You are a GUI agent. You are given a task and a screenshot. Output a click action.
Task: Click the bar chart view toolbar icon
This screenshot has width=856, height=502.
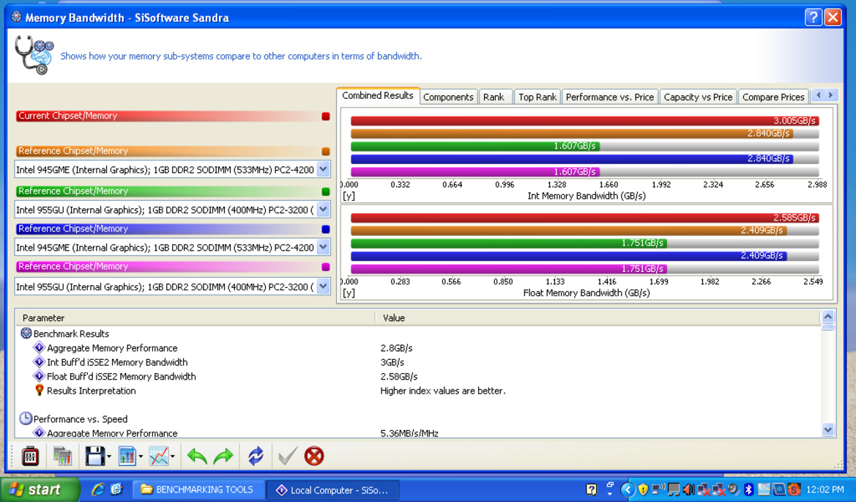(127, 456)
